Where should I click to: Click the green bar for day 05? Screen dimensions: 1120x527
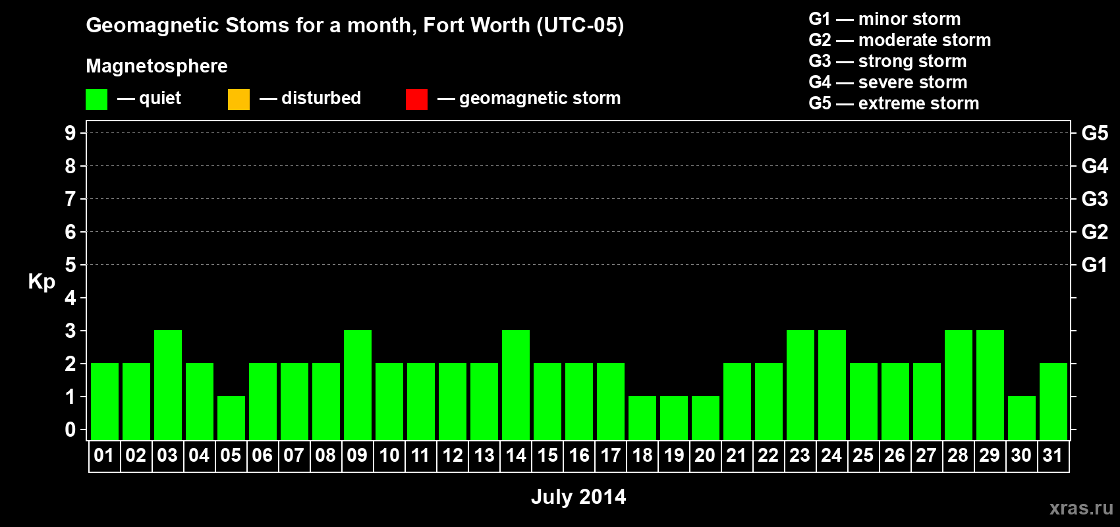pos(231,418)
